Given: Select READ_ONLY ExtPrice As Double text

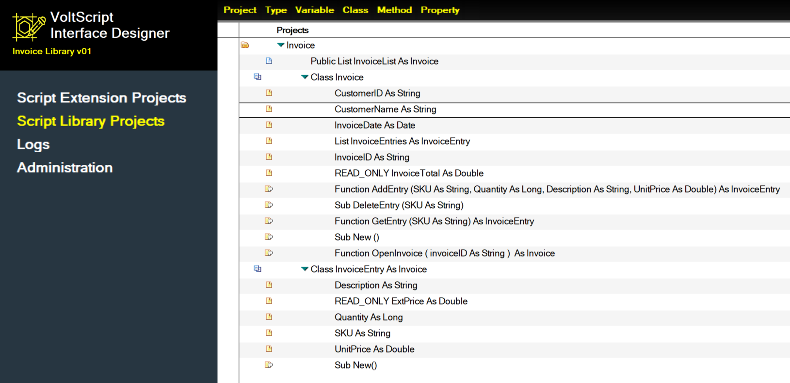Looking at the screenshot, I should tap(401, 301).
